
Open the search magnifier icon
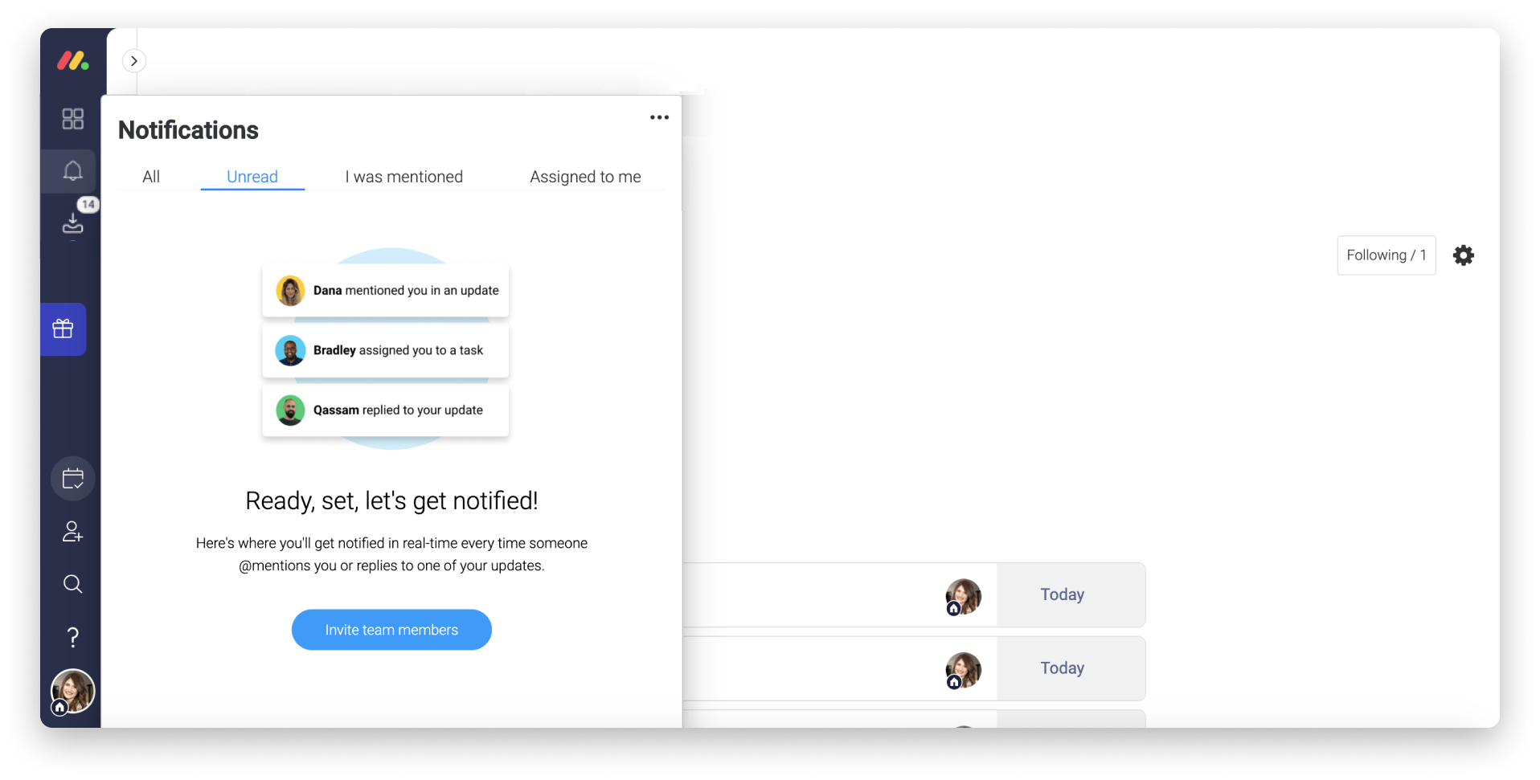(72, 584)
